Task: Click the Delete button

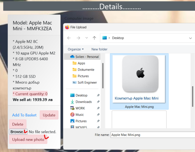Action: pyautogui.click(x=18, y=124)
